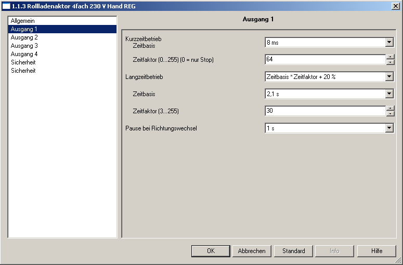This screenshot has height=265, width=403.
Task: Decrease Zeitfaktor (3...255) with the down arrow
Action: click(390, 114)
